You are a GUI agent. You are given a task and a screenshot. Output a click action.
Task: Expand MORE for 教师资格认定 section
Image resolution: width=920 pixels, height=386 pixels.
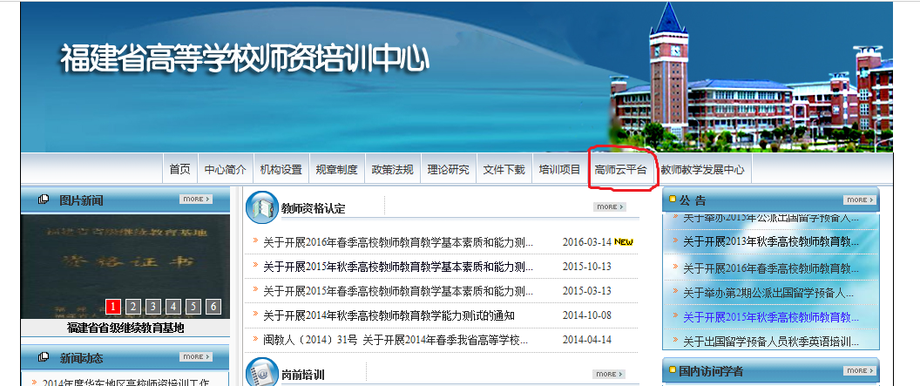[610, 207]
